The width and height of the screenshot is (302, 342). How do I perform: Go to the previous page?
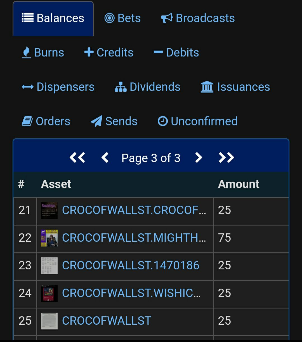105,158
